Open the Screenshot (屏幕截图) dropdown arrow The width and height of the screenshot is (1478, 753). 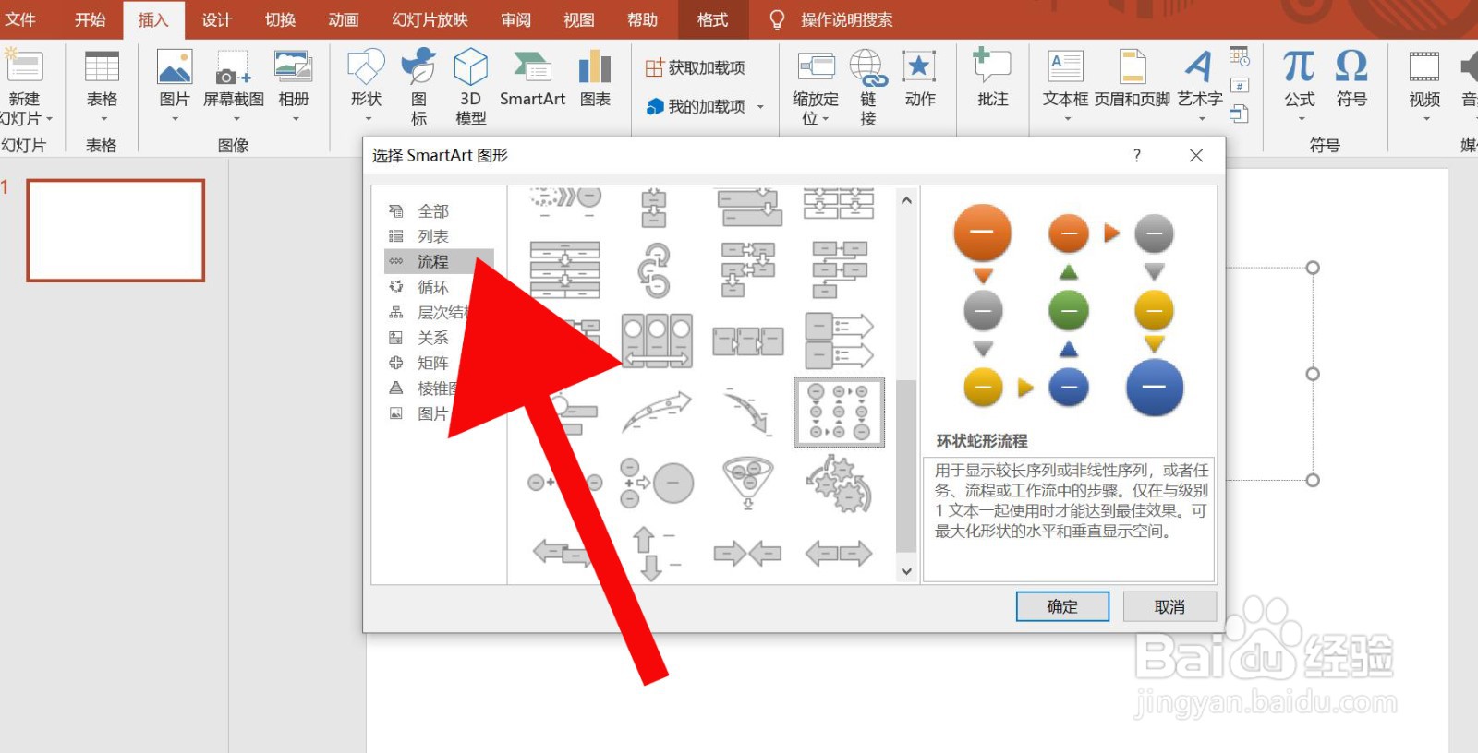[236, 119]
